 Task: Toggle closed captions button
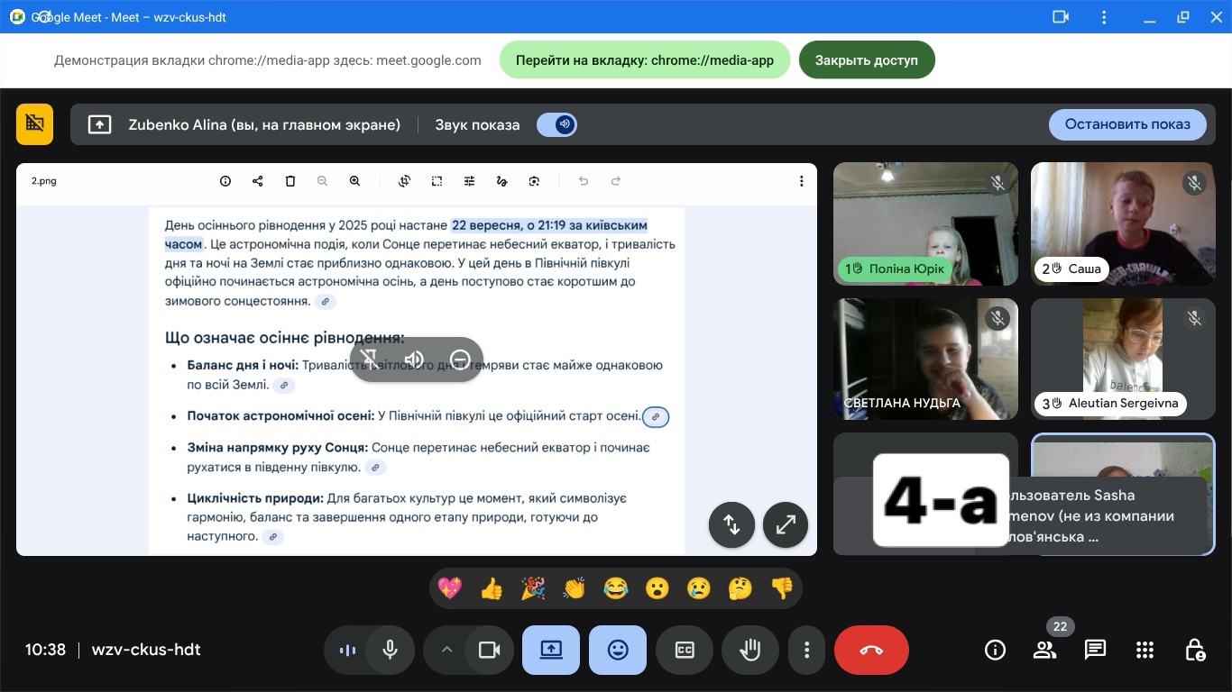(x=685, y=650)
